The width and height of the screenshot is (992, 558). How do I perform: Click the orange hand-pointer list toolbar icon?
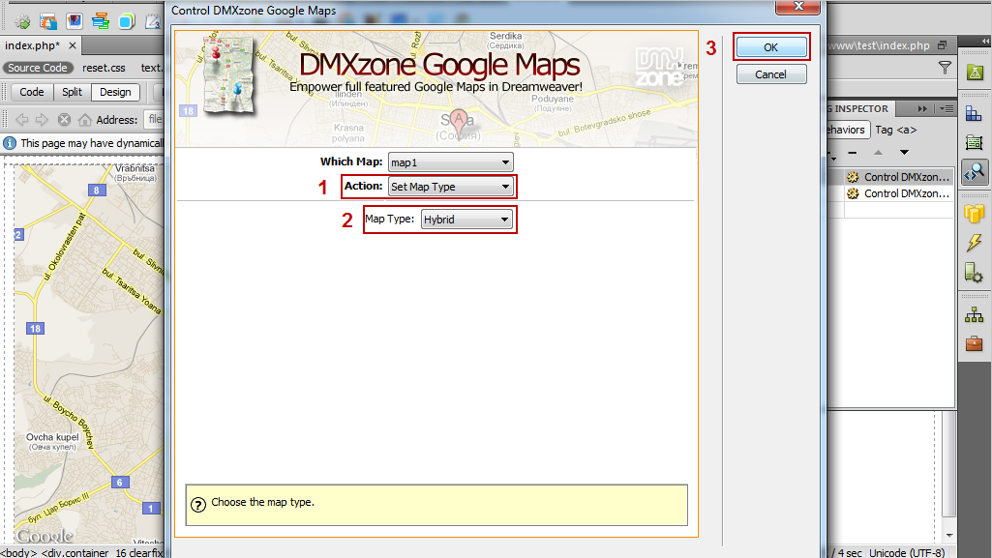click(x=48, y=21)
